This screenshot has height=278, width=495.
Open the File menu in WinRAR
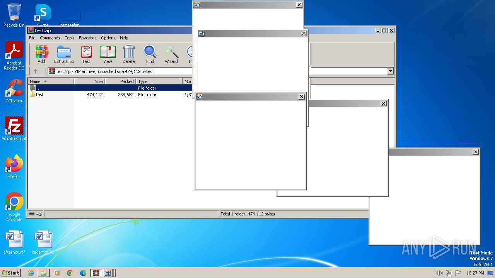(x=32, y=38)
